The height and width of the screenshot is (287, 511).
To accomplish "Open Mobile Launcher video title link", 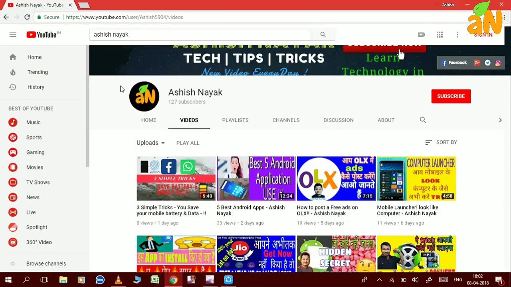I will click(x=408, y=210).
